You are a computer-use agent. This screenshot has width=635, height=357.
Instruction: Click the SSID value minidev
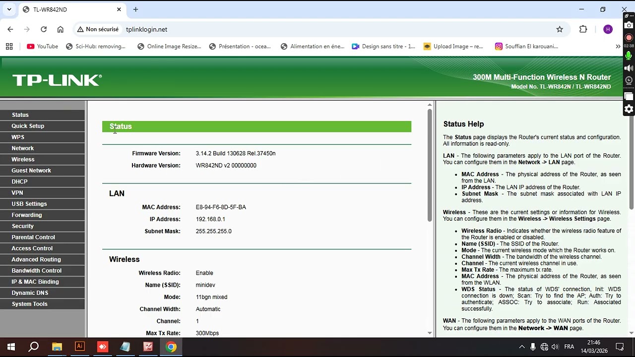(205, 285)
